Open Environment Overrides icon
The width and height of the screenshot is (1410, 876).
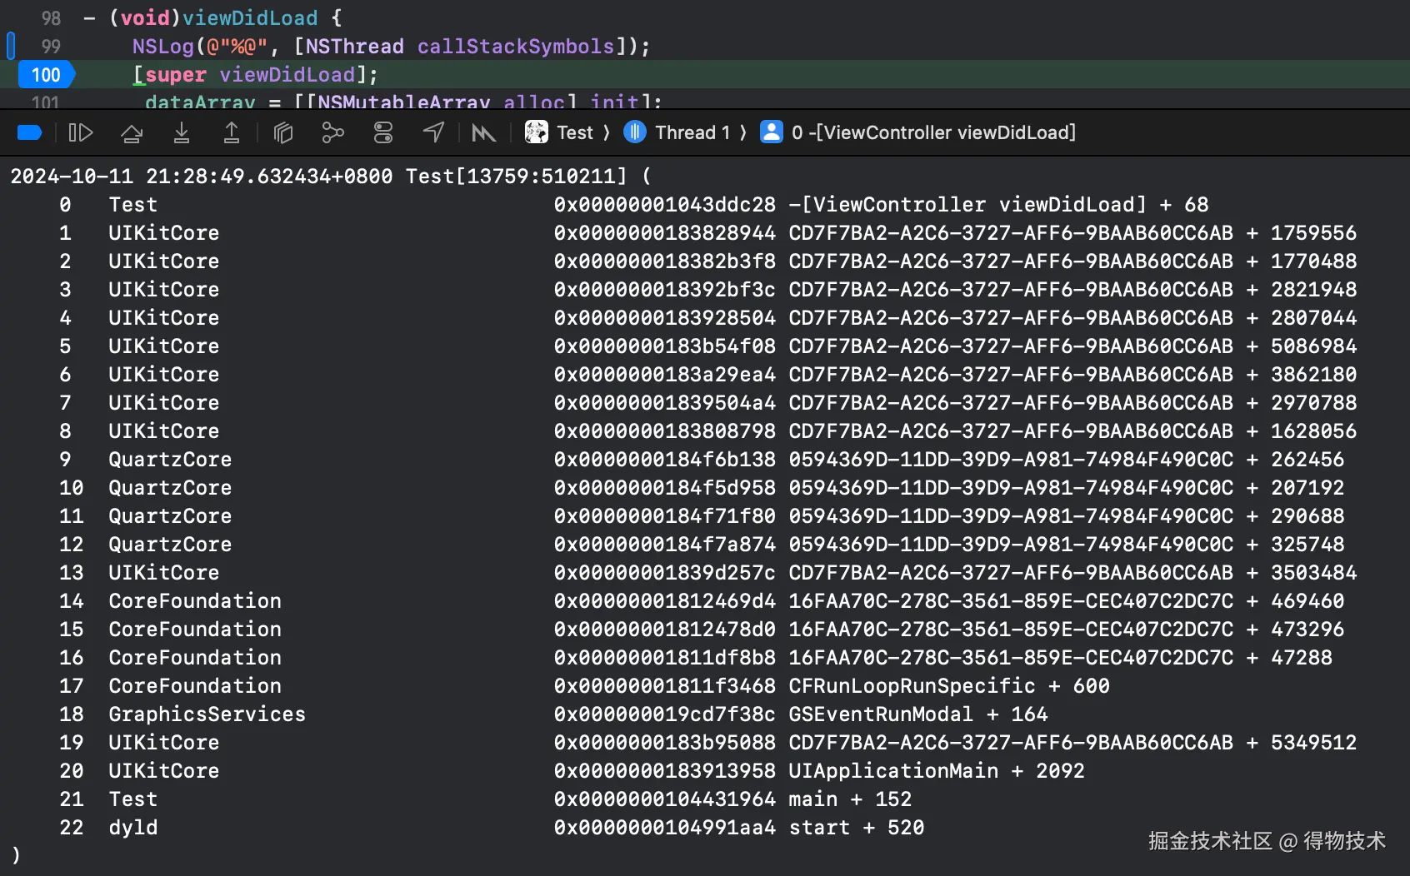383,132
